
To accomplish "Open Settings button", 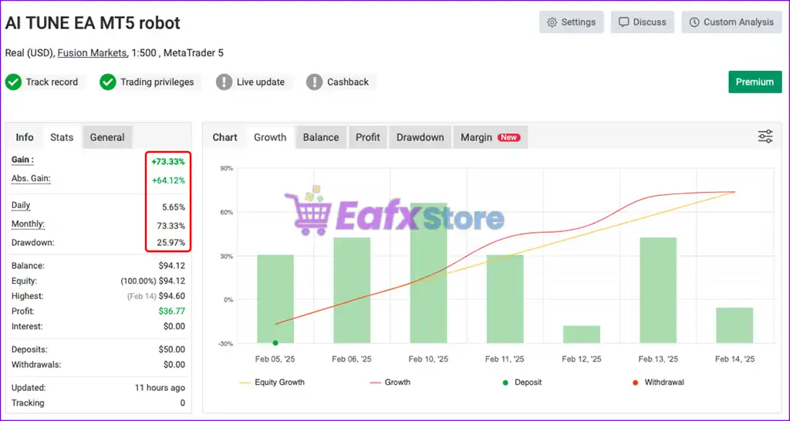I will click(x=572, y=22).
